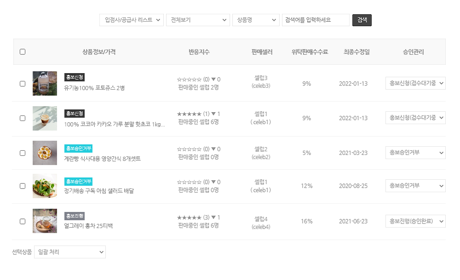Click the cocoa hot chocolate product image
The image size is (460, 280).
pyautogui.click(x=45, y=118)
